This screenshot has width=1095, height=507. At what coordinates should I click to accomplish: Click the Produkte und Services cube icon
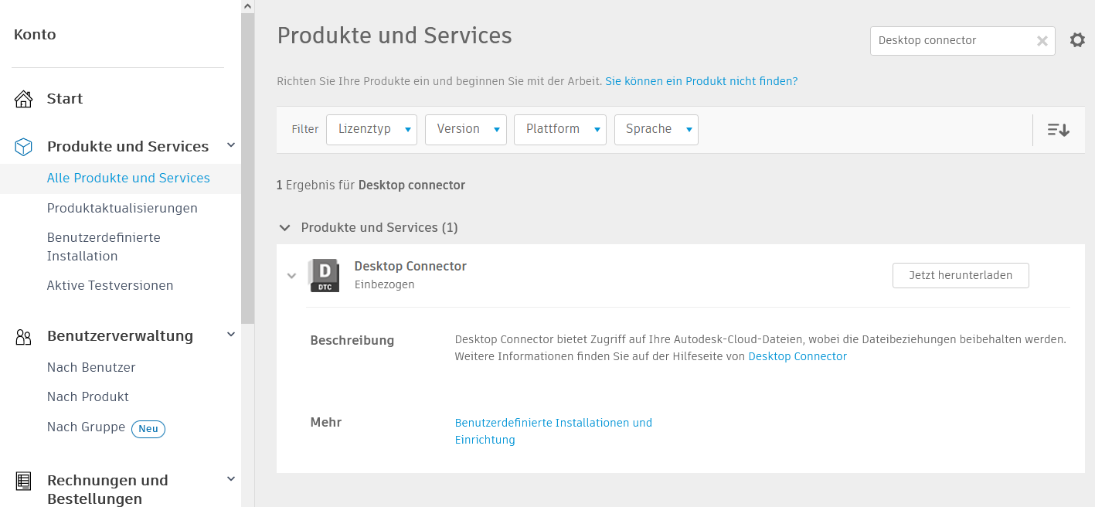[x=24, y=147]
